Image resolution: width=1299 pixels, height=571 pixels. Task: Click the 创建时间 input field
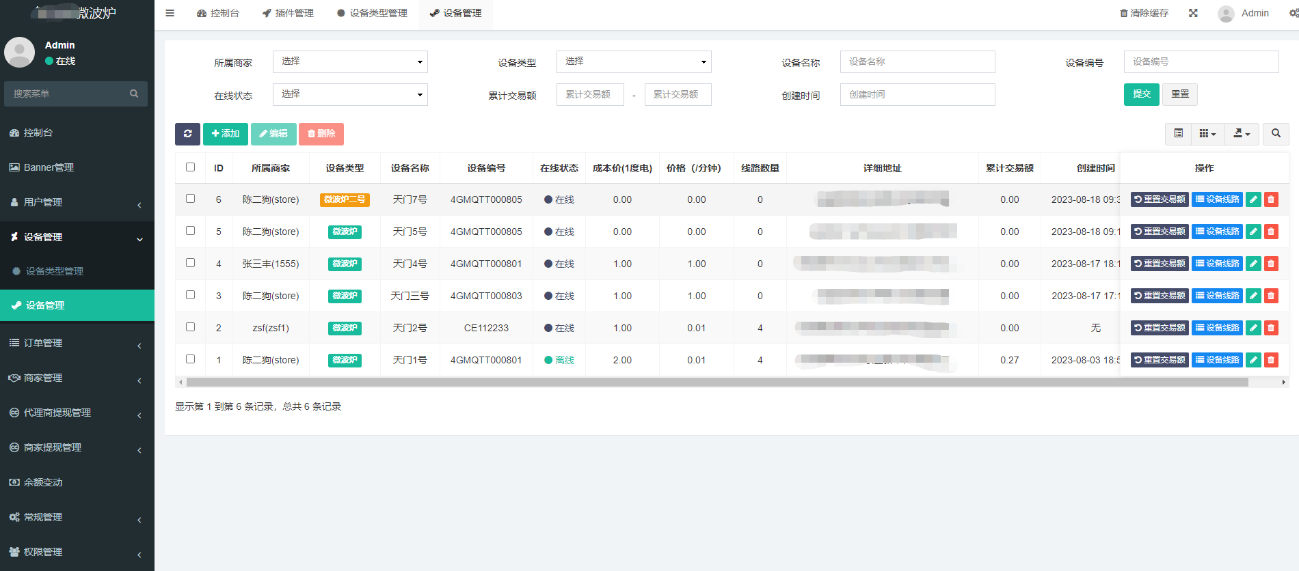pyautogui.click(x=918, y=94)
